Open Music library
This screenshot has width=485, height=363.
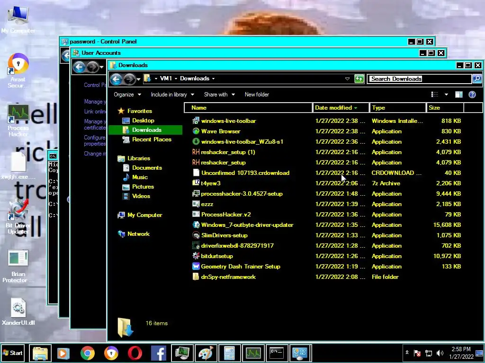[135, 177]
